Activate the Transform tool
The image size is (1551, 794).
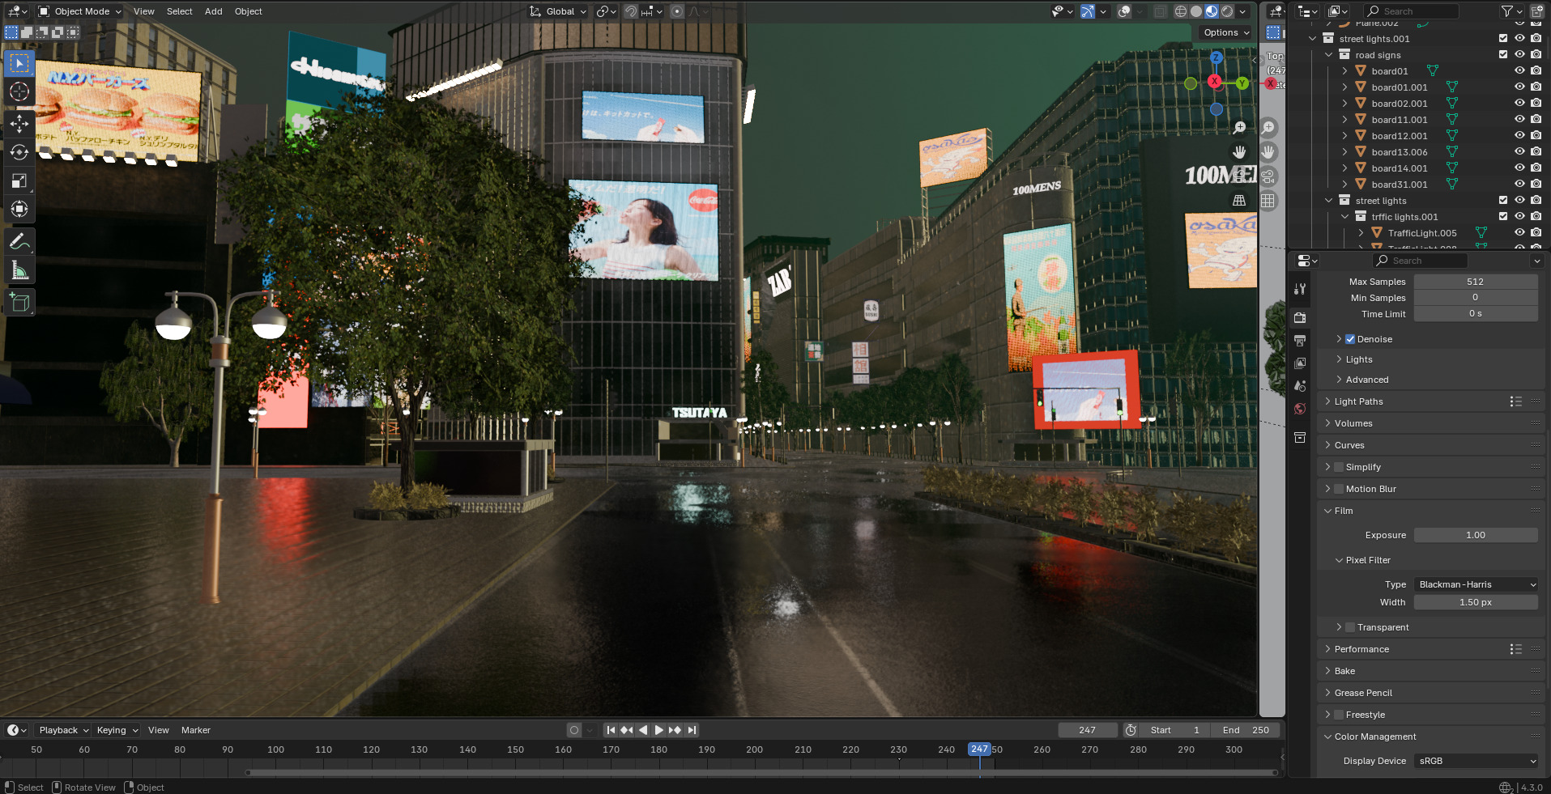[19, 209]
